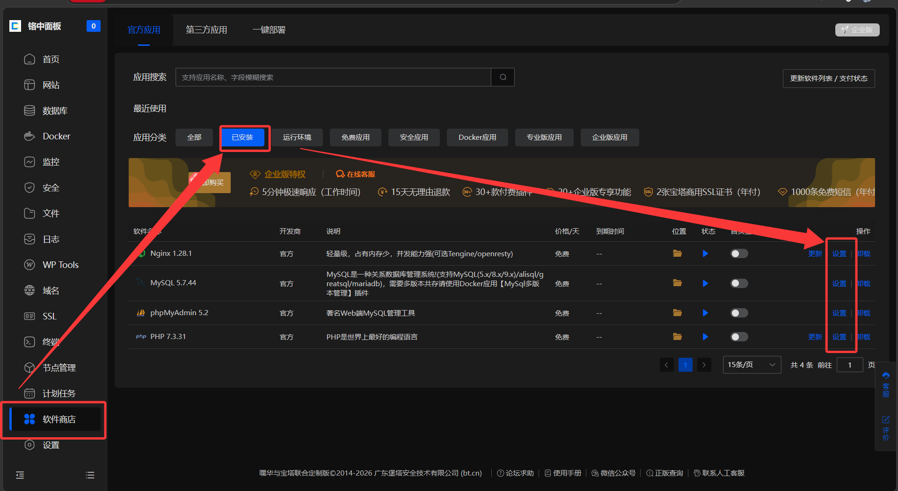Filter apps by 企业版应用 category
Screen dimensions: 898x491
tap(610, 137)
